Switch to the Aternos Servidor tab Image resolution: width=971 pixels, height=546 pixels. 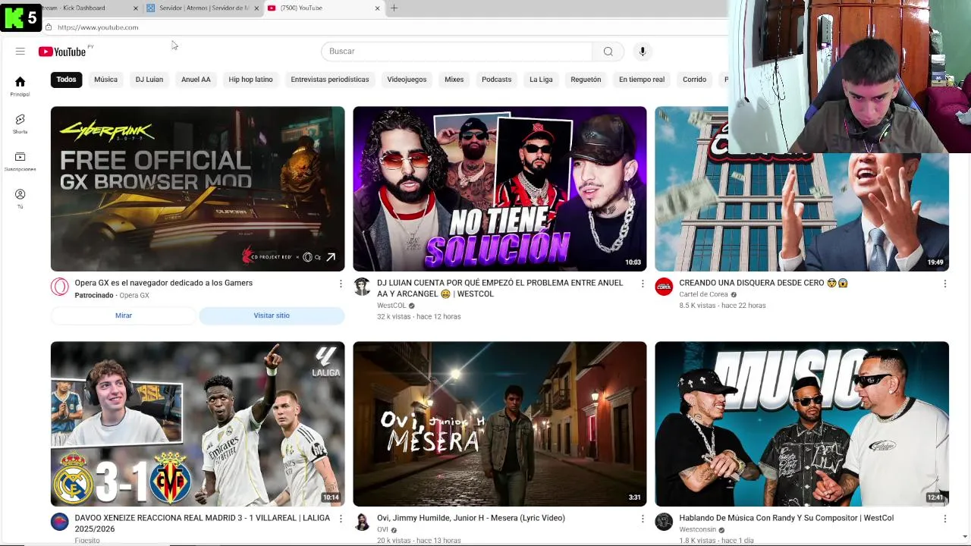203,8
